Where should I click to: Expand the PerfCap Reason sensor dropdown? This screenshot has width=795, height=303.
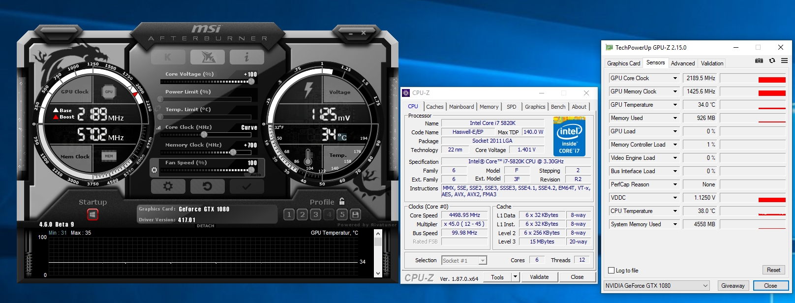(675, 184)
